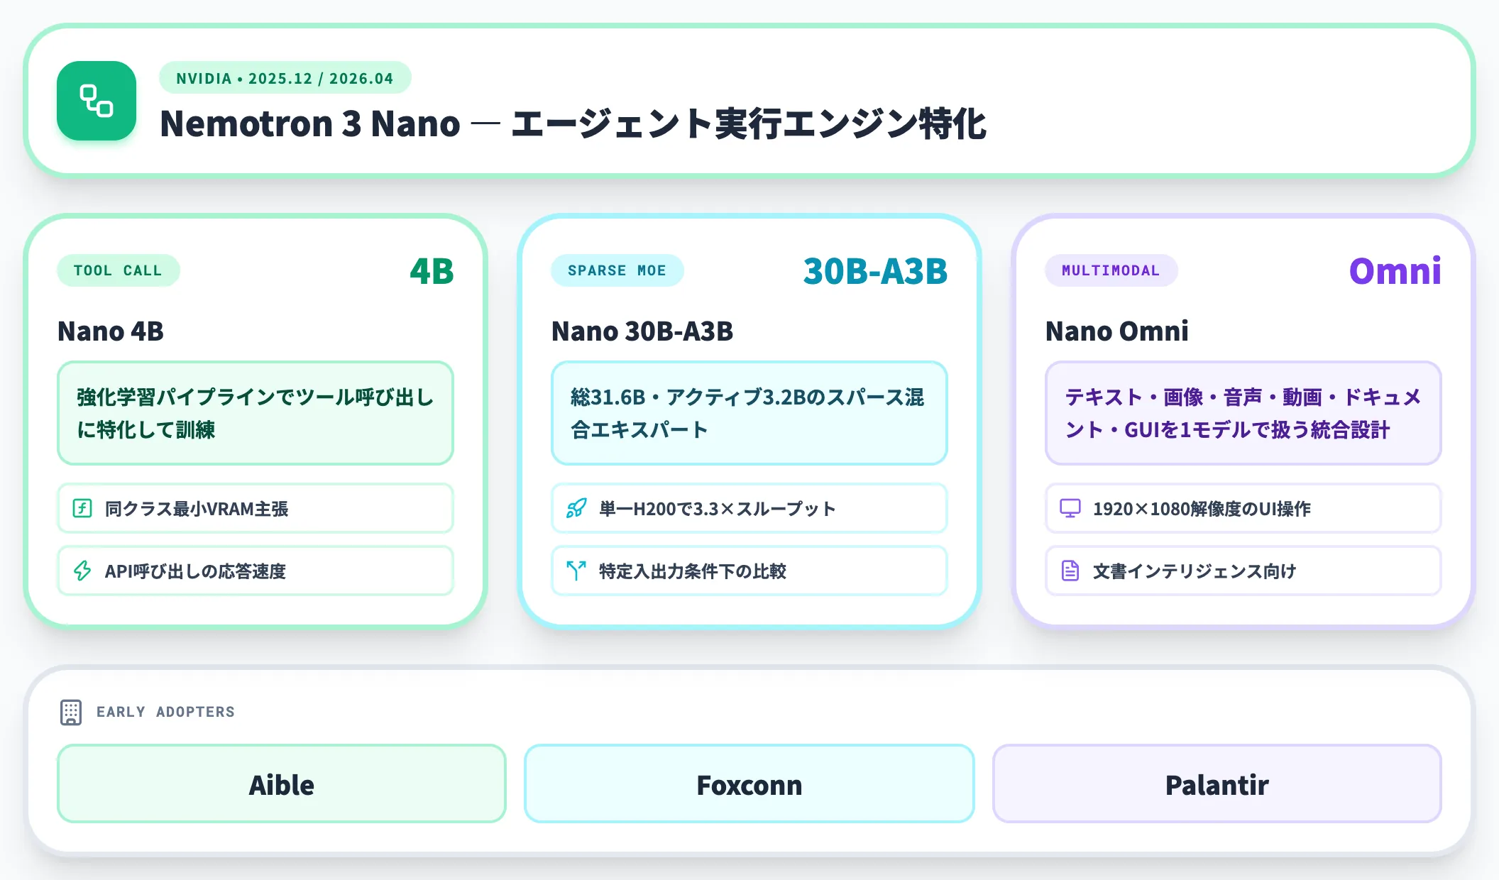Click the document icon beside 文書インテリジェンス向け

1070,571
